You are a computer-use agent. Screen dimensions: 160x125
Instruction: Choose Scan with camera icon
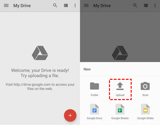coord(145,89)
